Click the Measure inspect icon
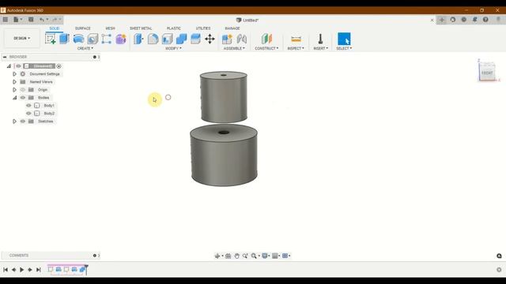 click(296, 39)
